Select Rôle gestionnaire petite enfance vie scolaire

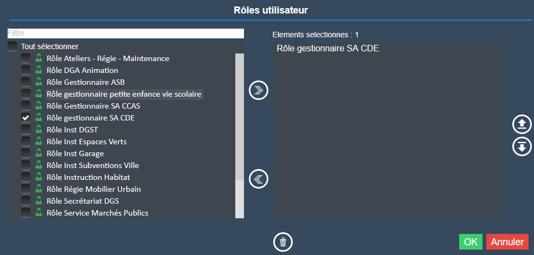coord(124,94)
